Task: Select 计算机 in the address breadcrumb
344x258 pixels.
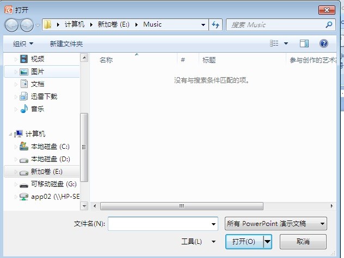Action: [x=75, y=24]
